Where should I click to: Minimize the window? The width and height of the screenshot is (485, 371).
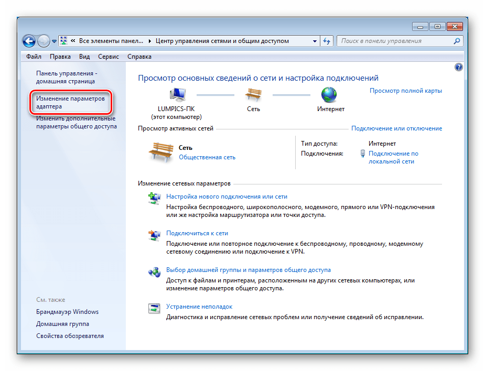coord(420,27)
